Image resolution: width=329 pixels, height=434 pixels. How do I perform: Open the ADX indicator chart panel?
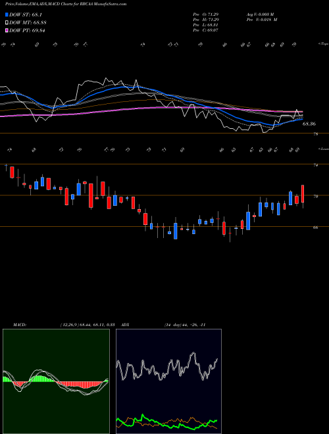point(168,381)
